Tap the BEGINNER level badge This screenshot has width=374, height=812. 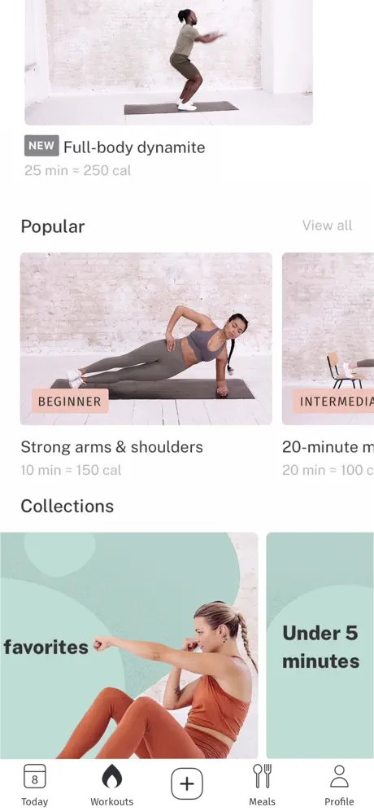70,402
